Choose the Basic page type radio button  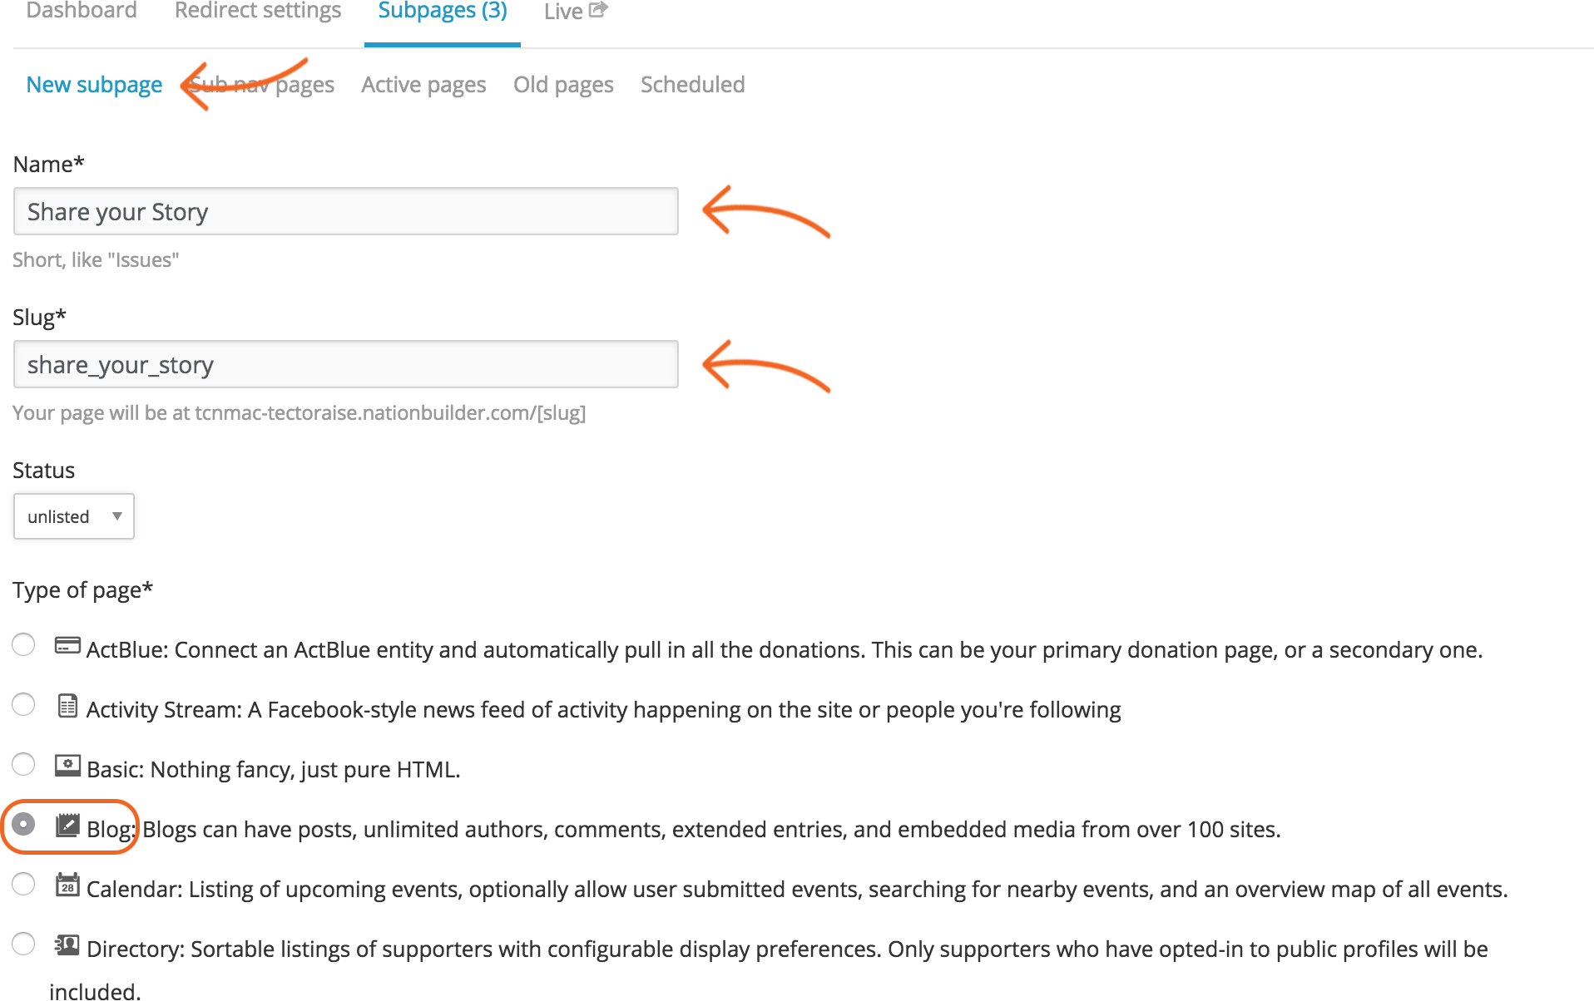click(x=23, y=764)
